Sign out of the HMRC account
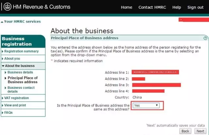 point(195,7)
